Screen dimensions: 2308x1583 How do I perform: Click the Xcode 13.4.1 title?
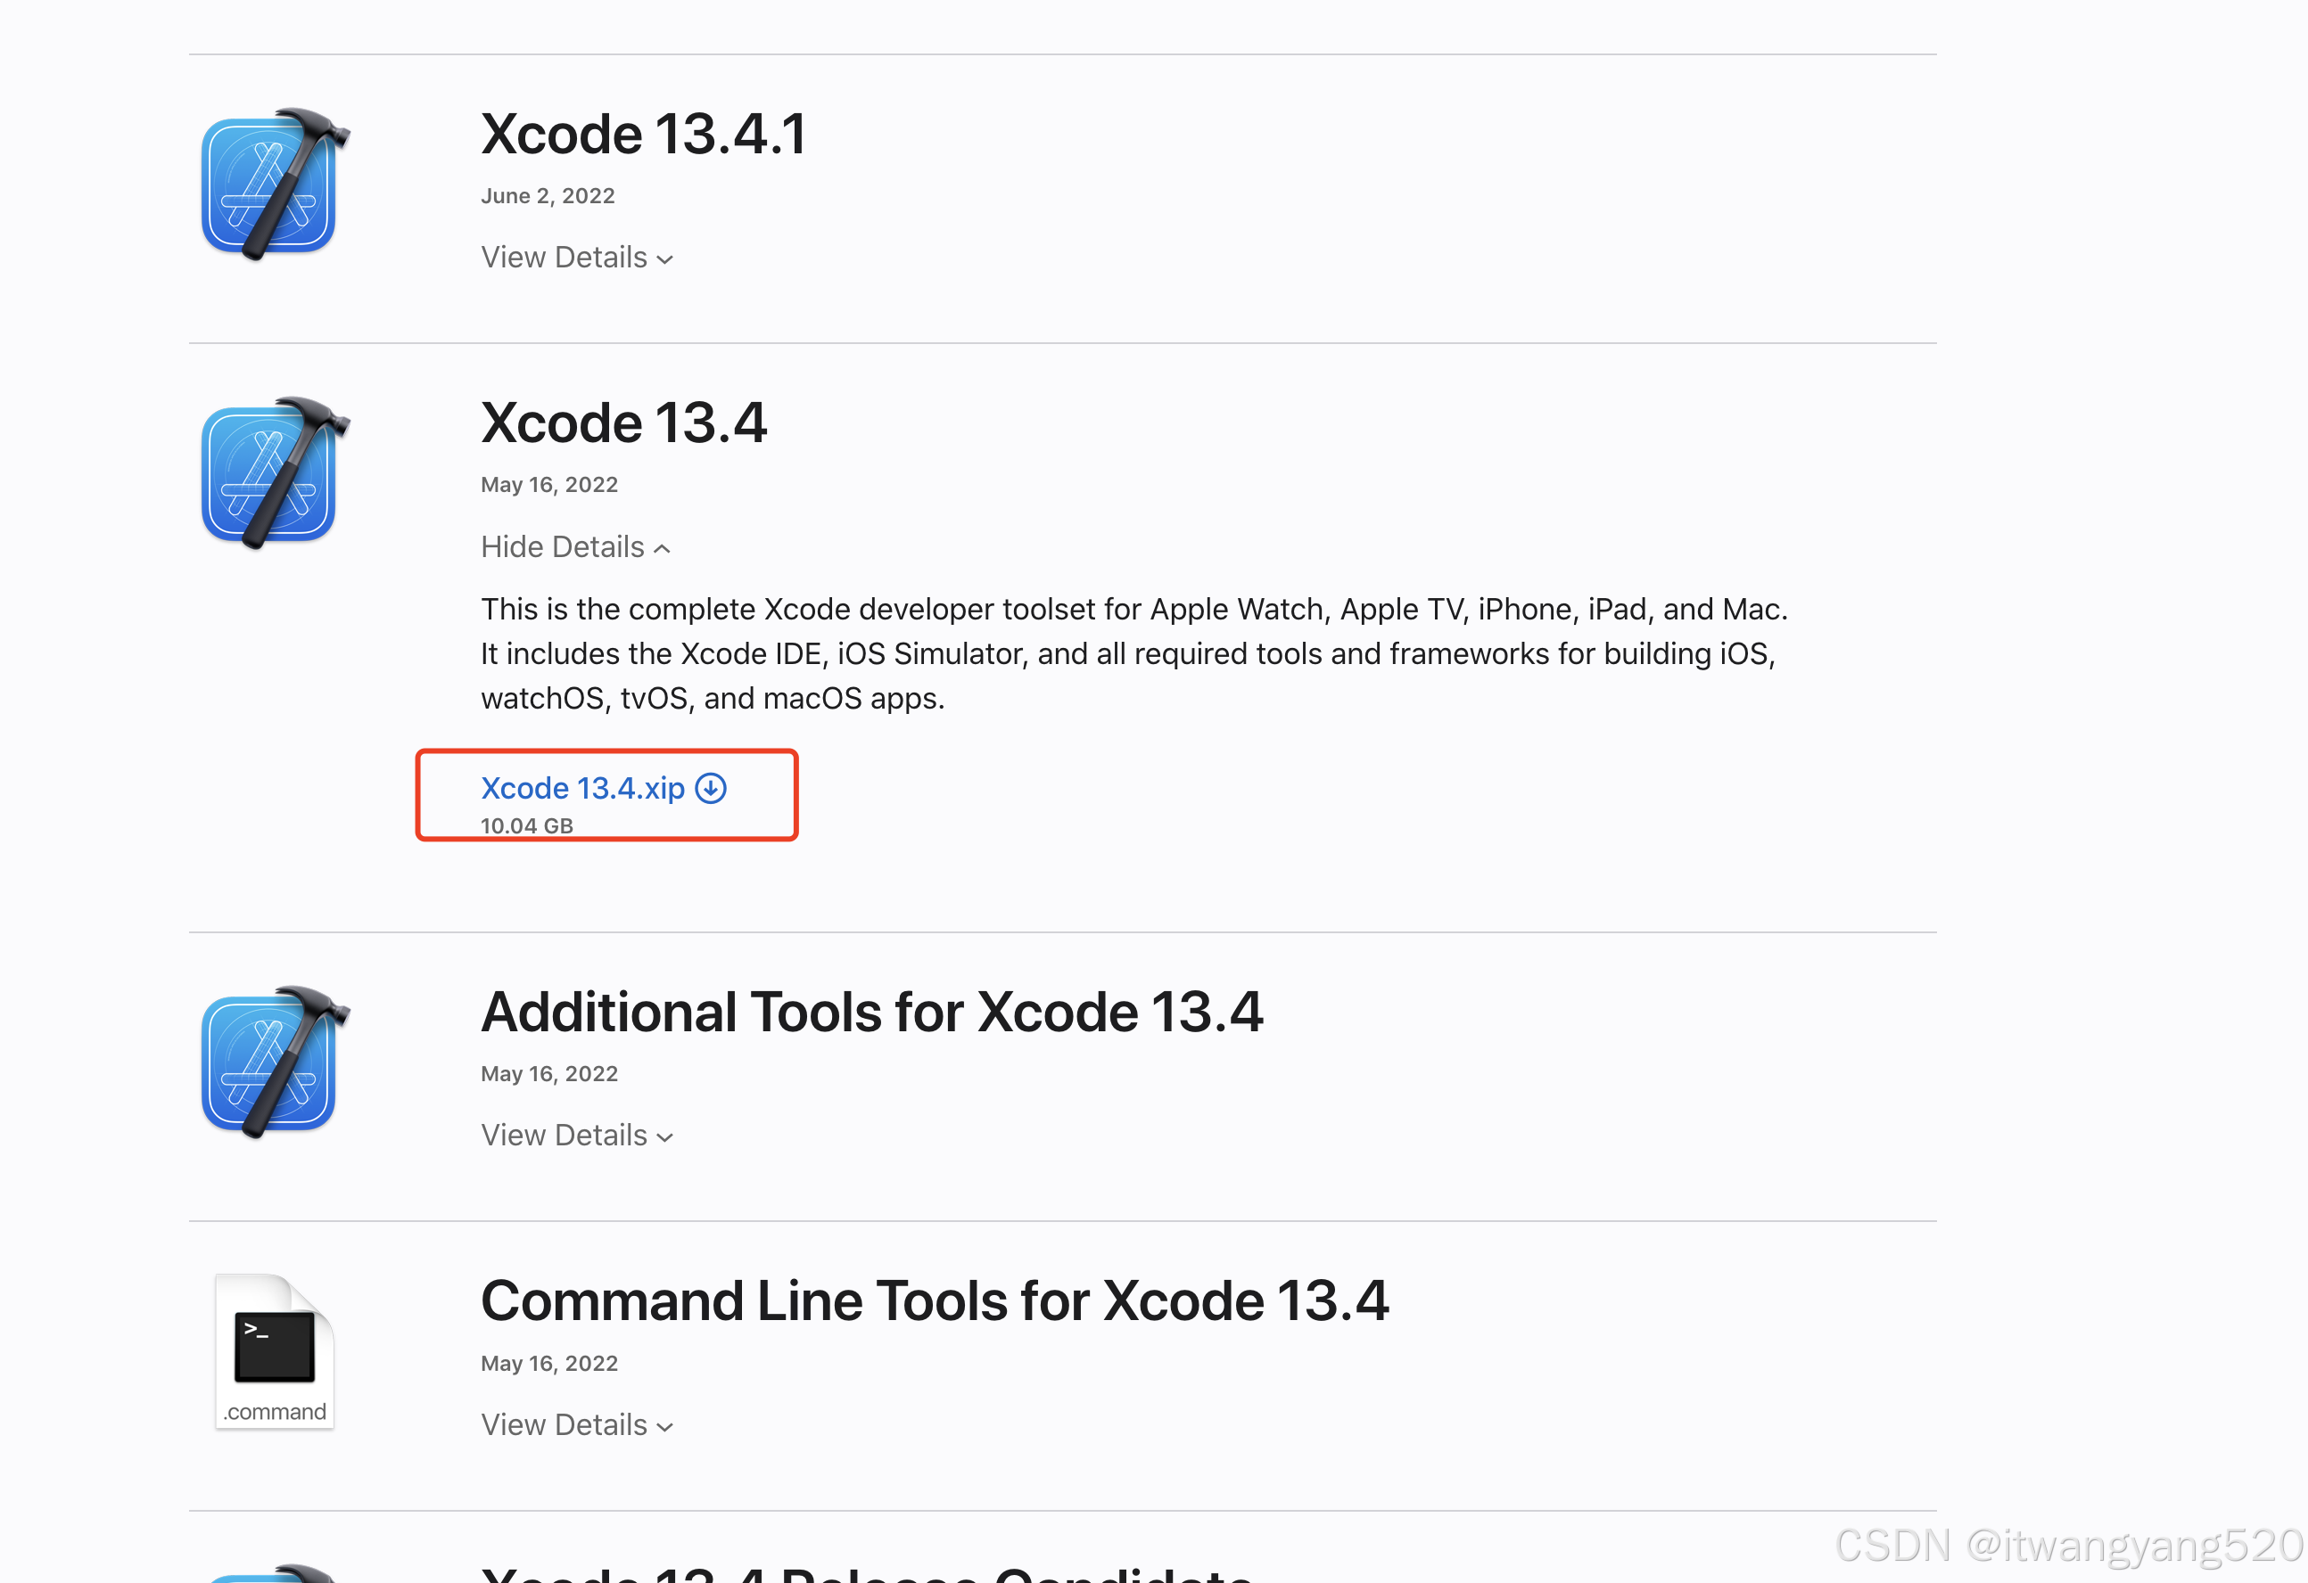coord(644,134)
